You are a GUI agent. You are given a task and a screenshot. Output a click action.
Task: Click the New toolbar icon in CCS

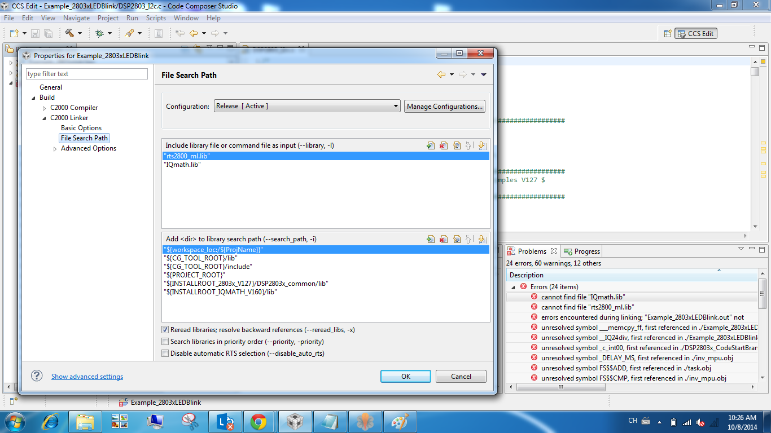coord(14,33)
